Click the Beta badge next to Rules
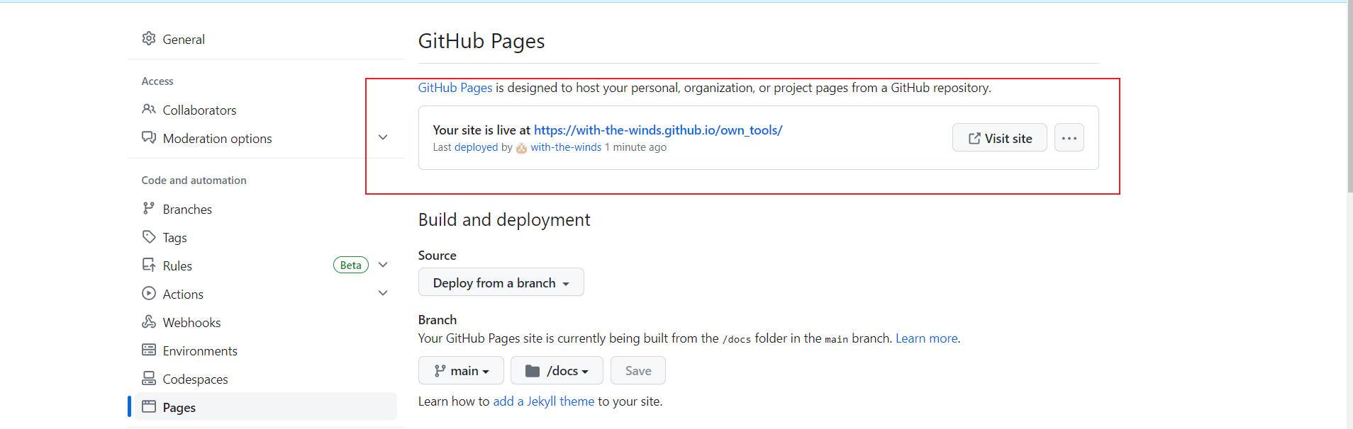The height and width of the screenshot is (429, 1353). click(x=351, y=265)
